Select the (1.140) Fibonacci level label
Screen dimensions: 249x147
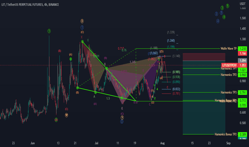(176, 56)
